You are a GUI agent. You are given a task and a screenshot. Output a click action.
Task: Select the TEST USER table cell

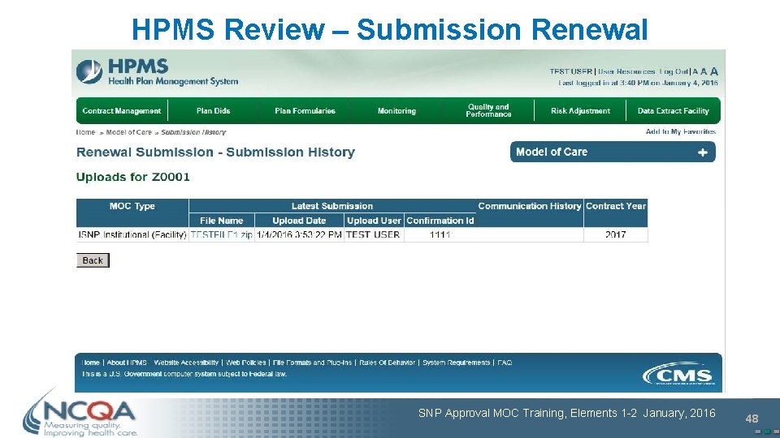tap(374, 234)
